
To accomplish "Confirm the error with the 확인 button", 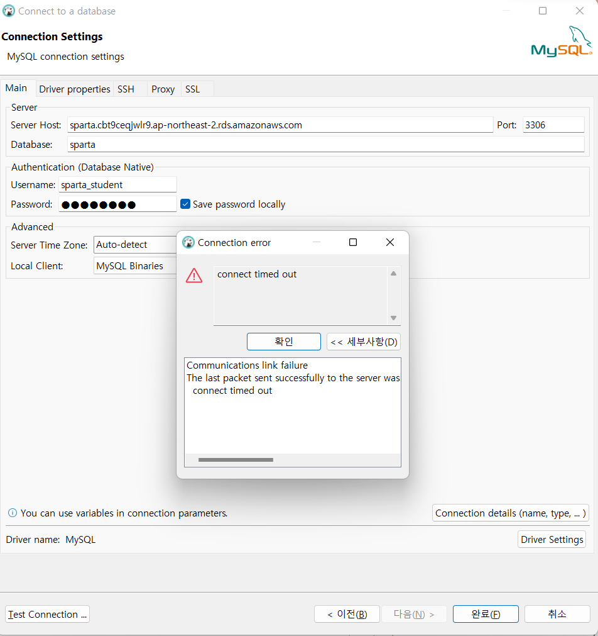I will pos(283,342).
